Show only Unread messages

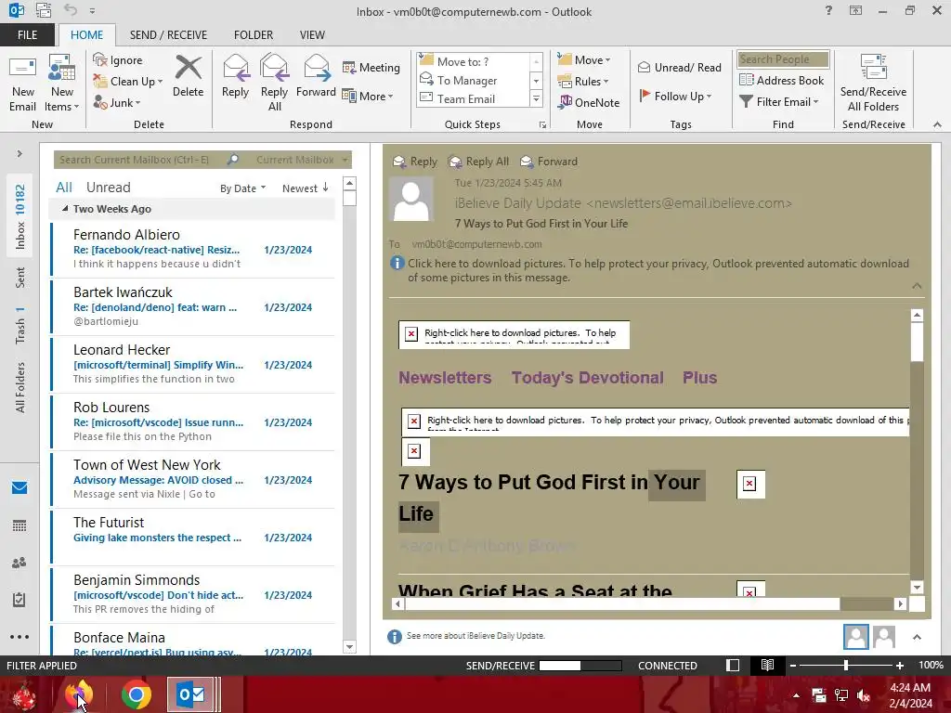(x=108, y=188)
